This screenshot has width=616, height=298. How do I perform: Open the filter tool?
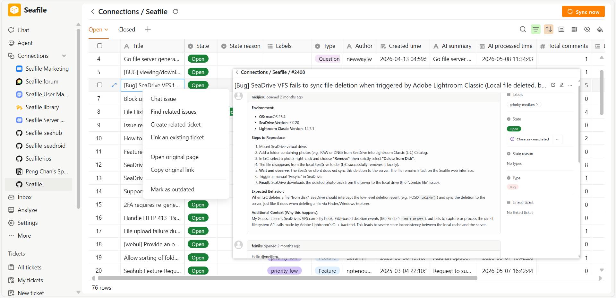[x=536, y=29]
